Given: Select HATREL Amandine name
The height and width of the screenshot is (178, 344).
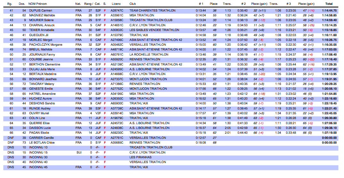Looking at the screenshot, I should [42, 93].
